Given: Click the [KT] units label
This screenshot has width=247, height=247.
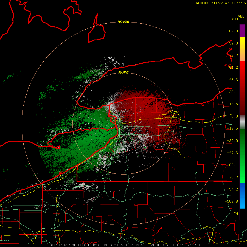Looking at the screenshot, I should tap(234, 19).
